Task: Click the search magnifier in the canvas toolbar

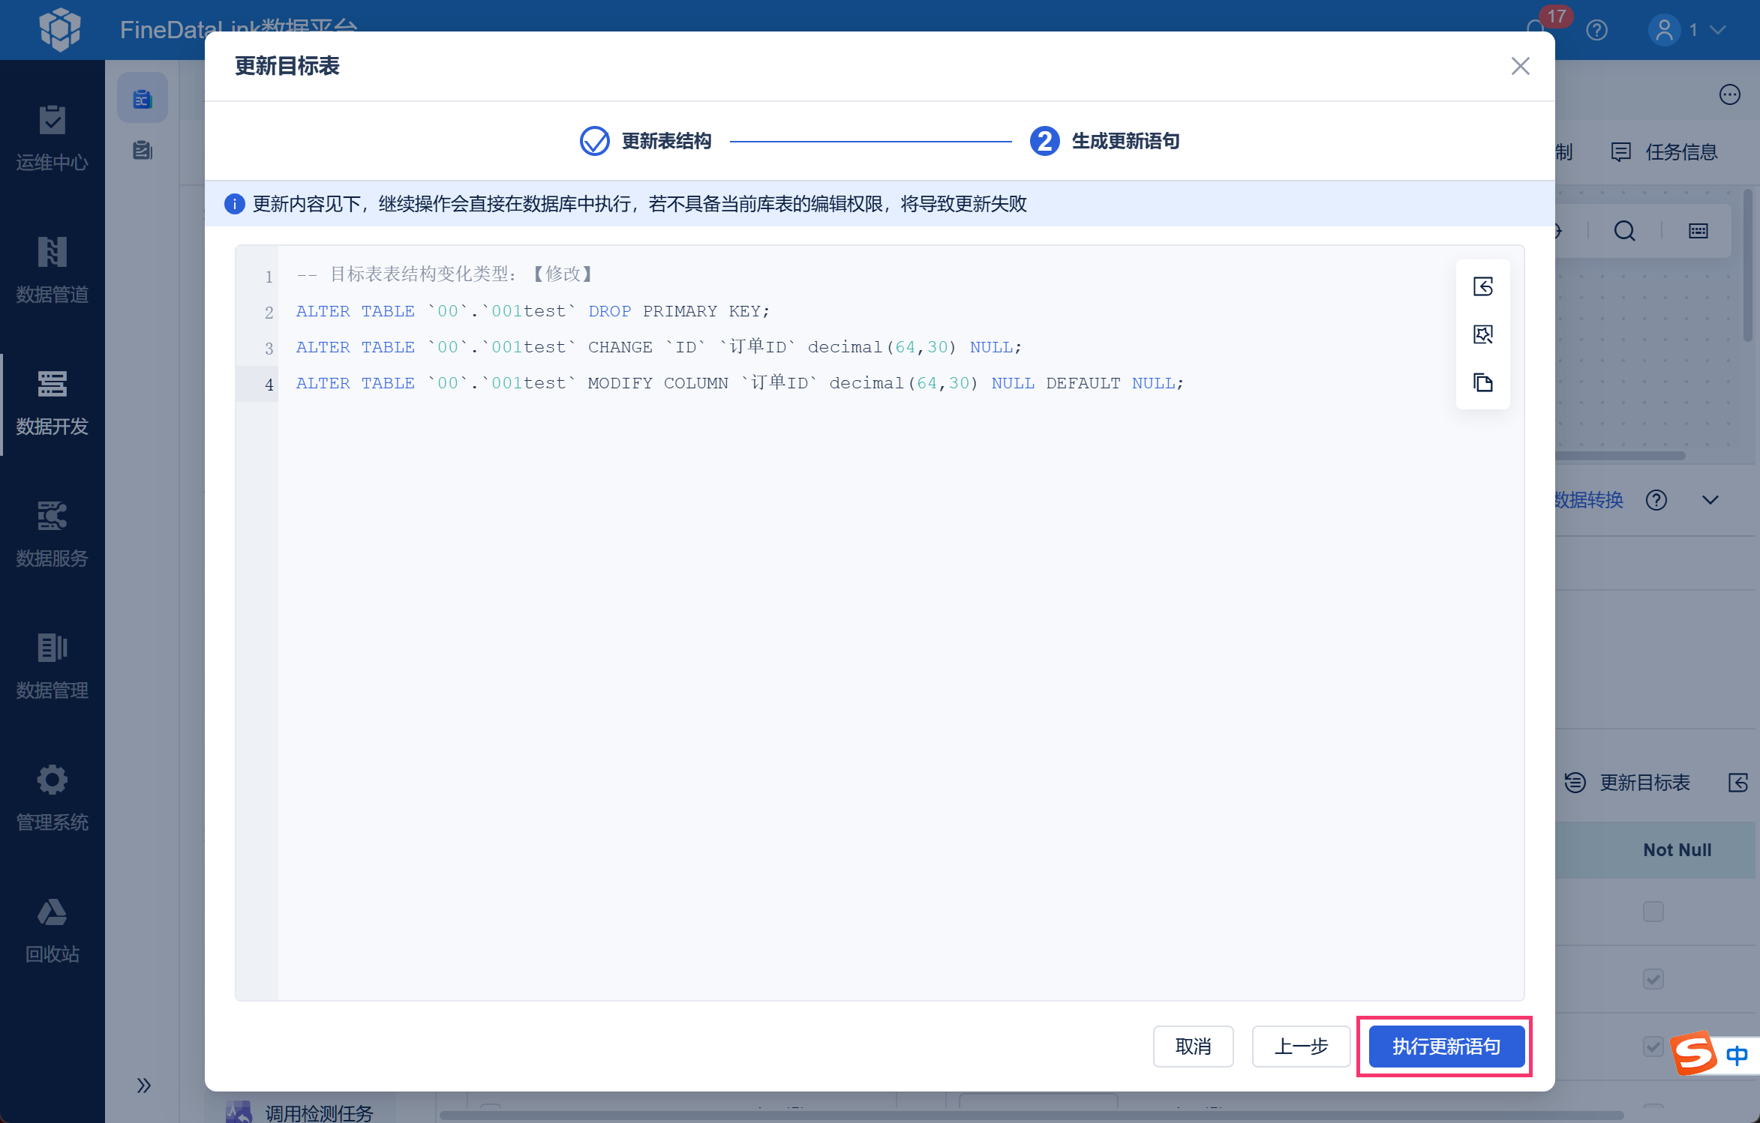Action: (1625, 231)
